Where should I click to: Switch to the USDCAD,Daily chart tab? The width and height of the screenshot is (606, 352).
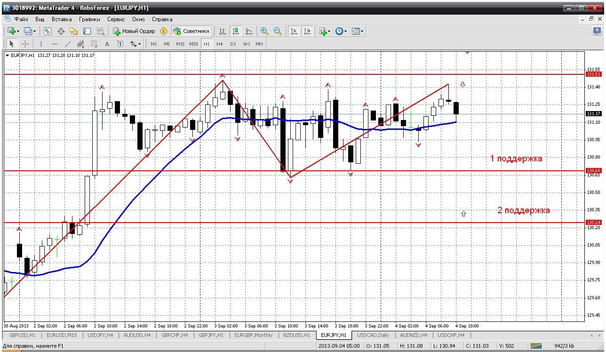(x=373, y=335)
